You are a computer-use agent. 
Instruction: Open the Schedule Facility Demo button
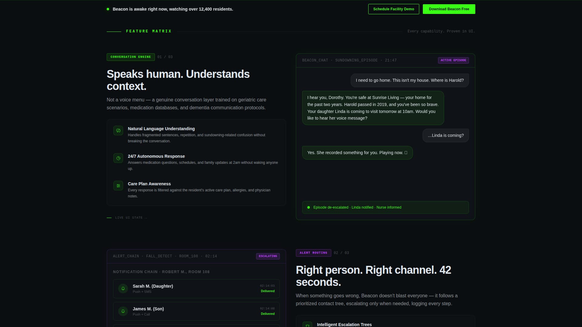[394, 9]
